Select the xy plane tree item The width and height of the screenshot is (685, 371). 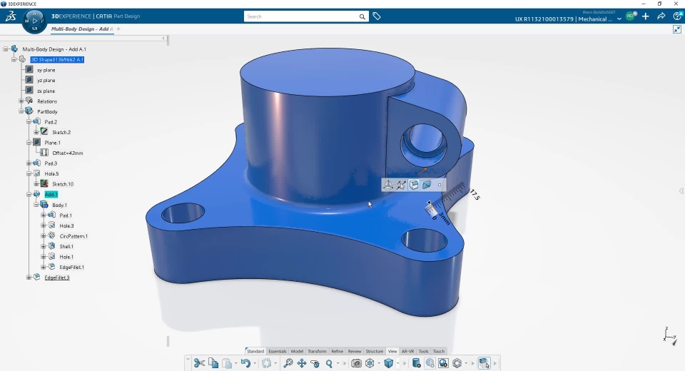click(46, 70)
